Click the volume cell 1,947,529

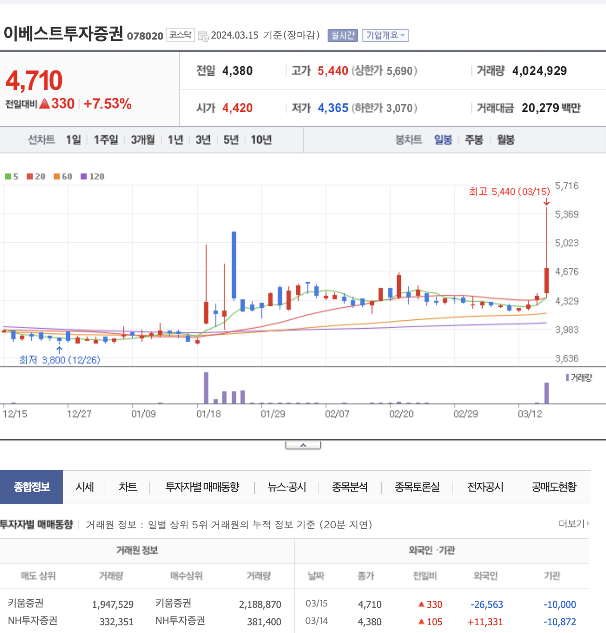click(x=113, y=605)
